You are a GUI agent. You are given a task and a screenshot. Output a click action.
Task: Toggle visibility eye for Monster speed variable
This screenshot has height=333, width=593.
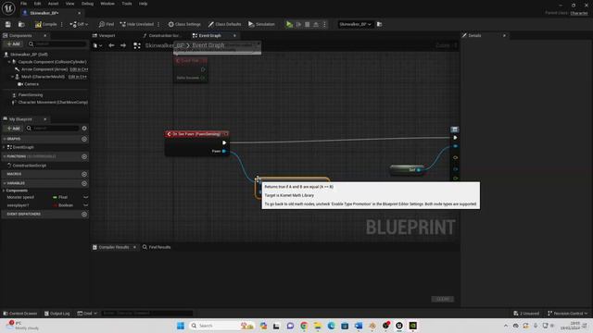click(x=86, y=197)
